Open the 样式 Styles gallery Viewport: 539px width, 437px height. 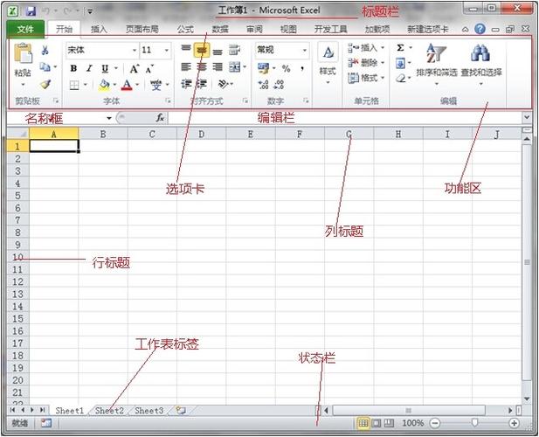(328, 63)
